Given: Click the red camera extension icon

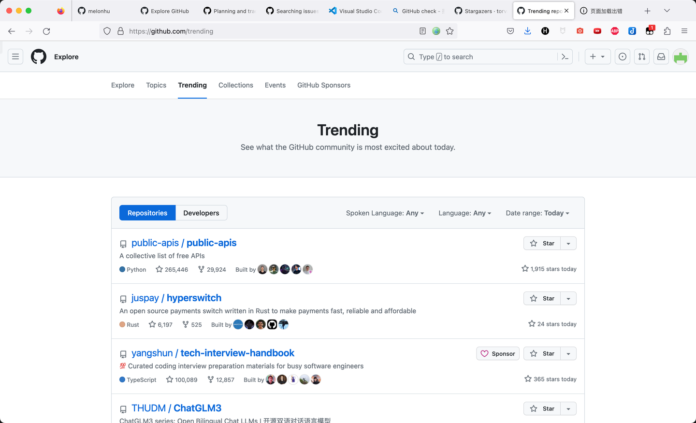Looking at the screenshot, I should 580,31.
